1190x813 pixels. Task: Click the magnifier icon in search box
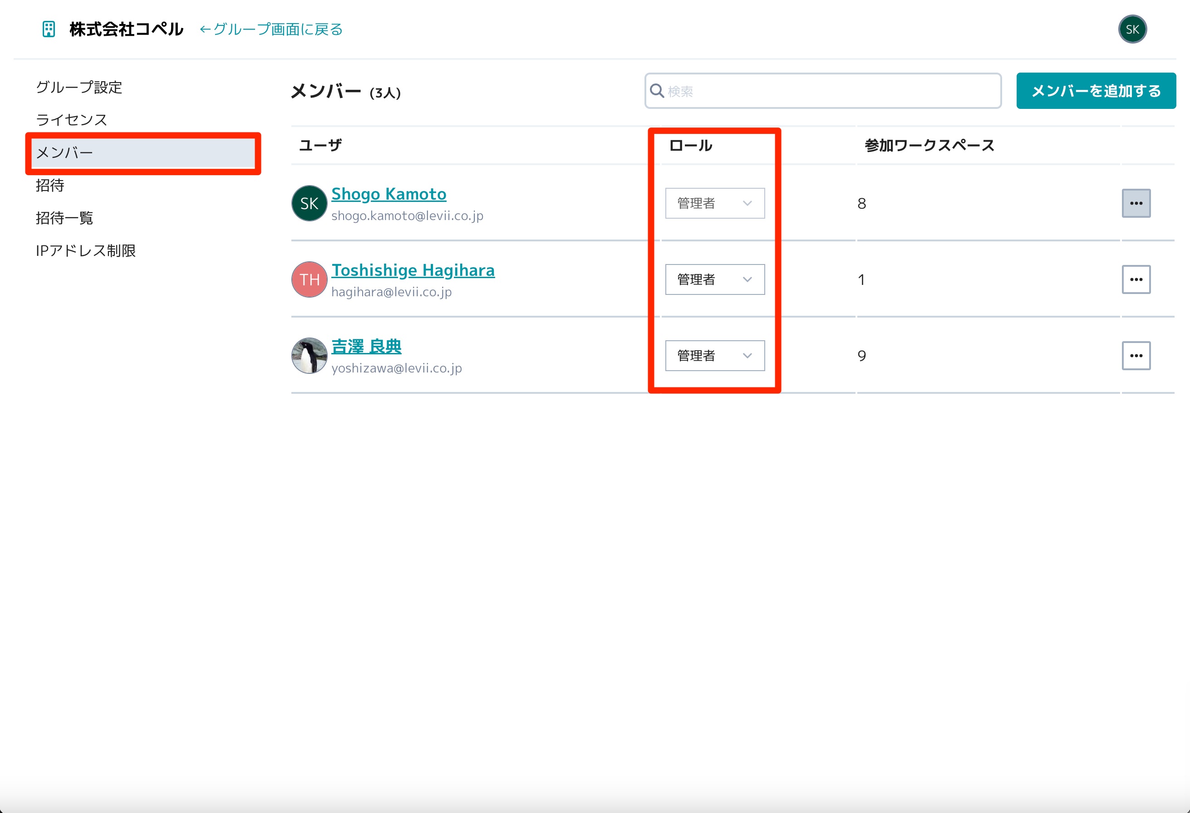(656, 91)
